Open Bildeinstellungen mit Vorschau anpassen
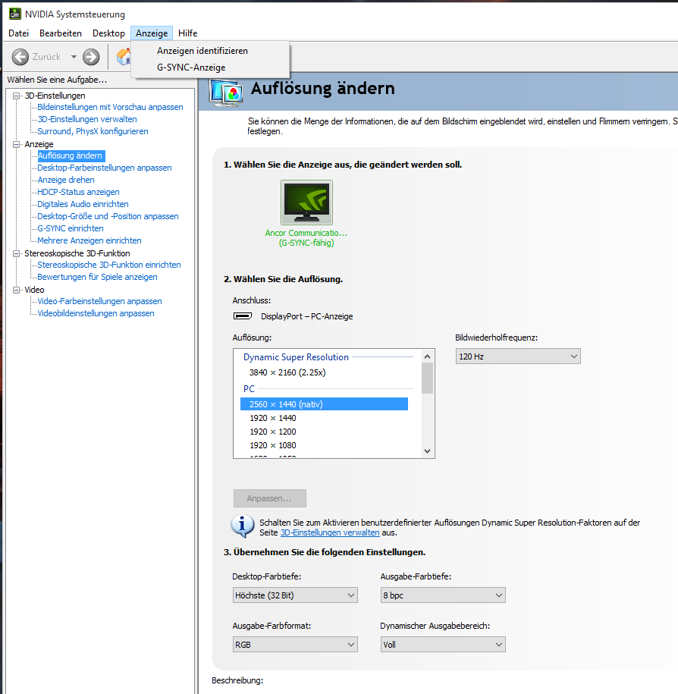 [x=110, y=107]
